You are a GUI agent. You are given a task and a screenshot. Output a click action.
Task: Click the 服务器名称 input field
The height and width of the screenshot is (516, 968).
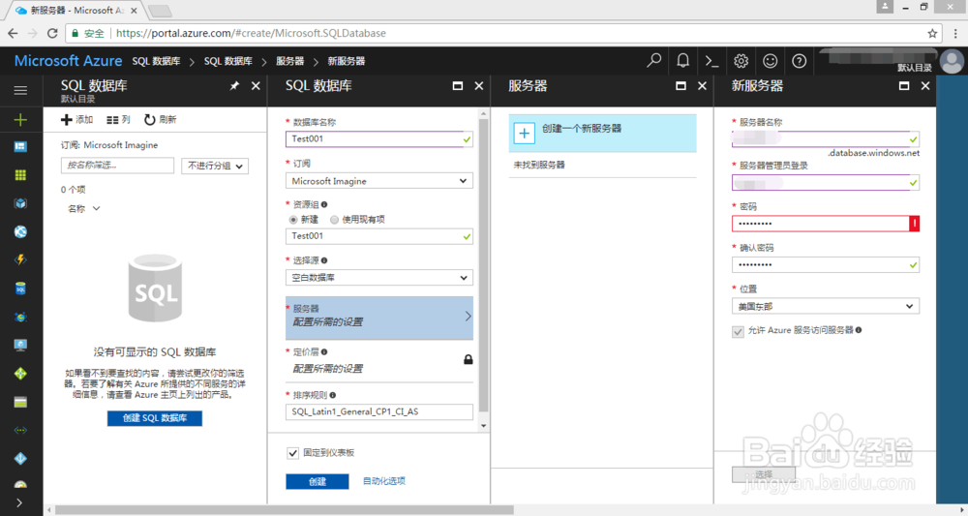826,138
